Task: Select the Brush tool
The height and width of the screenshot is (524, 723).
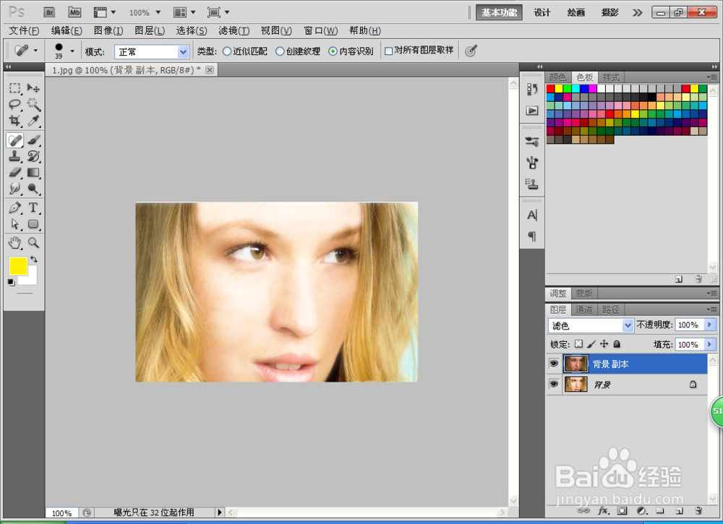Action: point(33,140)
